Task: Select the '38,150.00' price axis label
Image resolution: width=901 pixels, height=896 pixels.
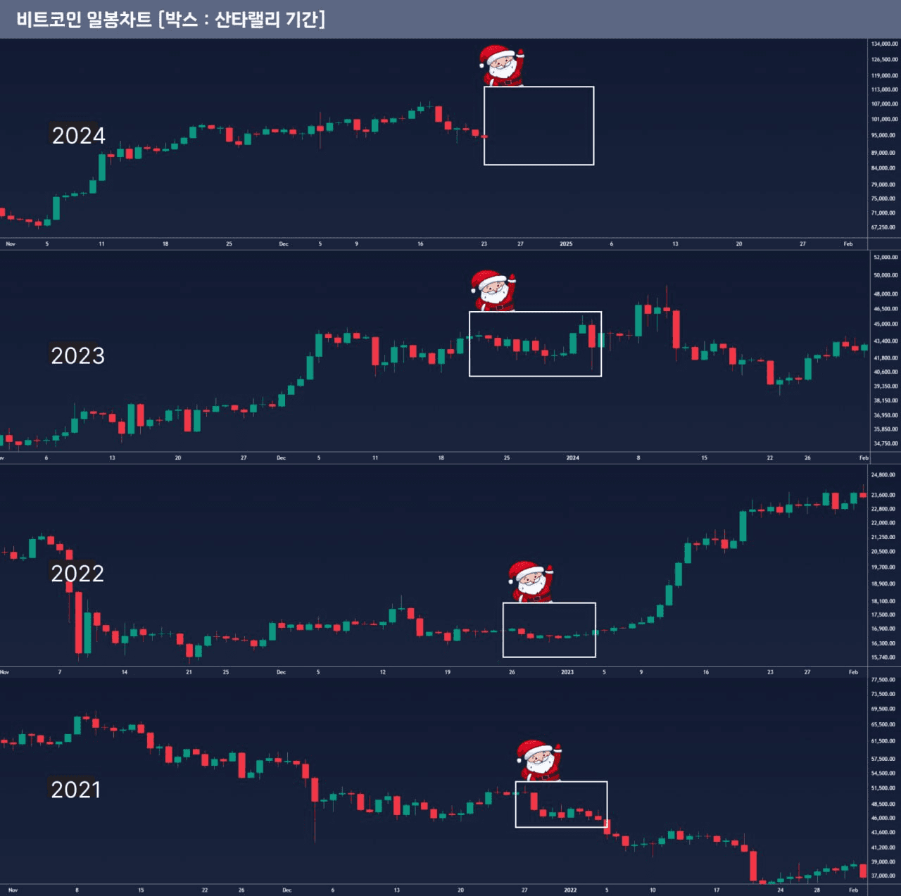Action: point(886,400)
